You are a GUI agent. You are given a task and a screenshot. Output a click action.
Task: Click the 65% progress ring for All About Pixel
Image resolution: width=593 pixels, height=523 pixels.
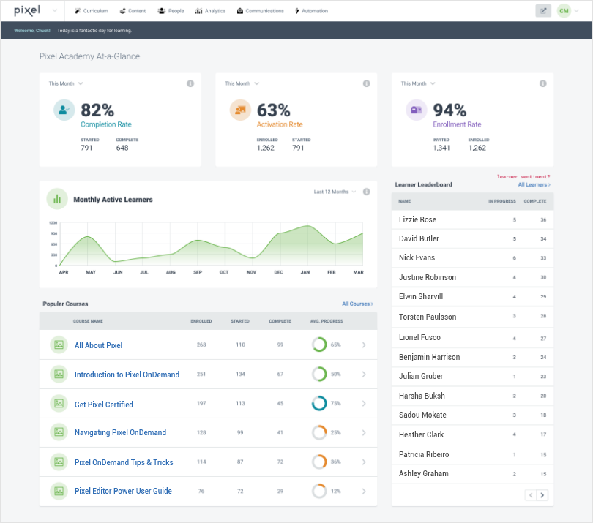pyautogui.click(x=319, y=345)
